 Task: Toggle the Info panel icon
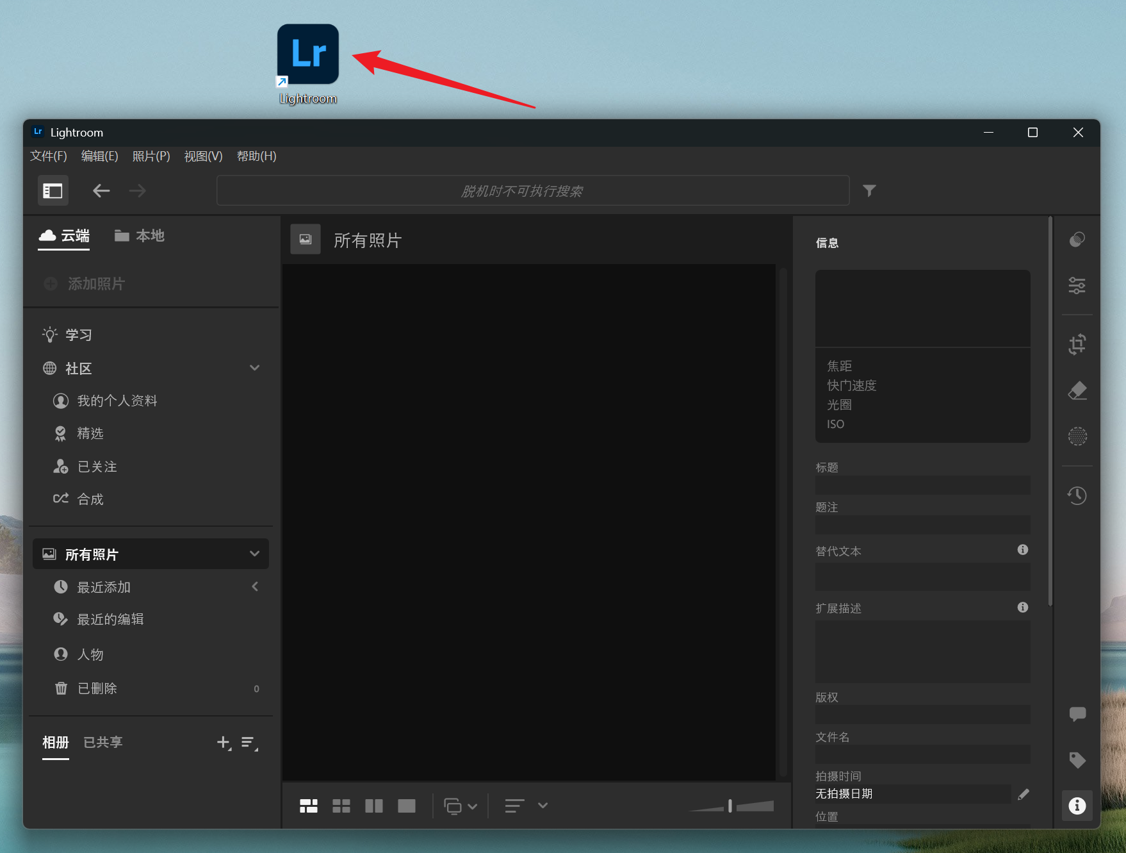point(1077,806)
